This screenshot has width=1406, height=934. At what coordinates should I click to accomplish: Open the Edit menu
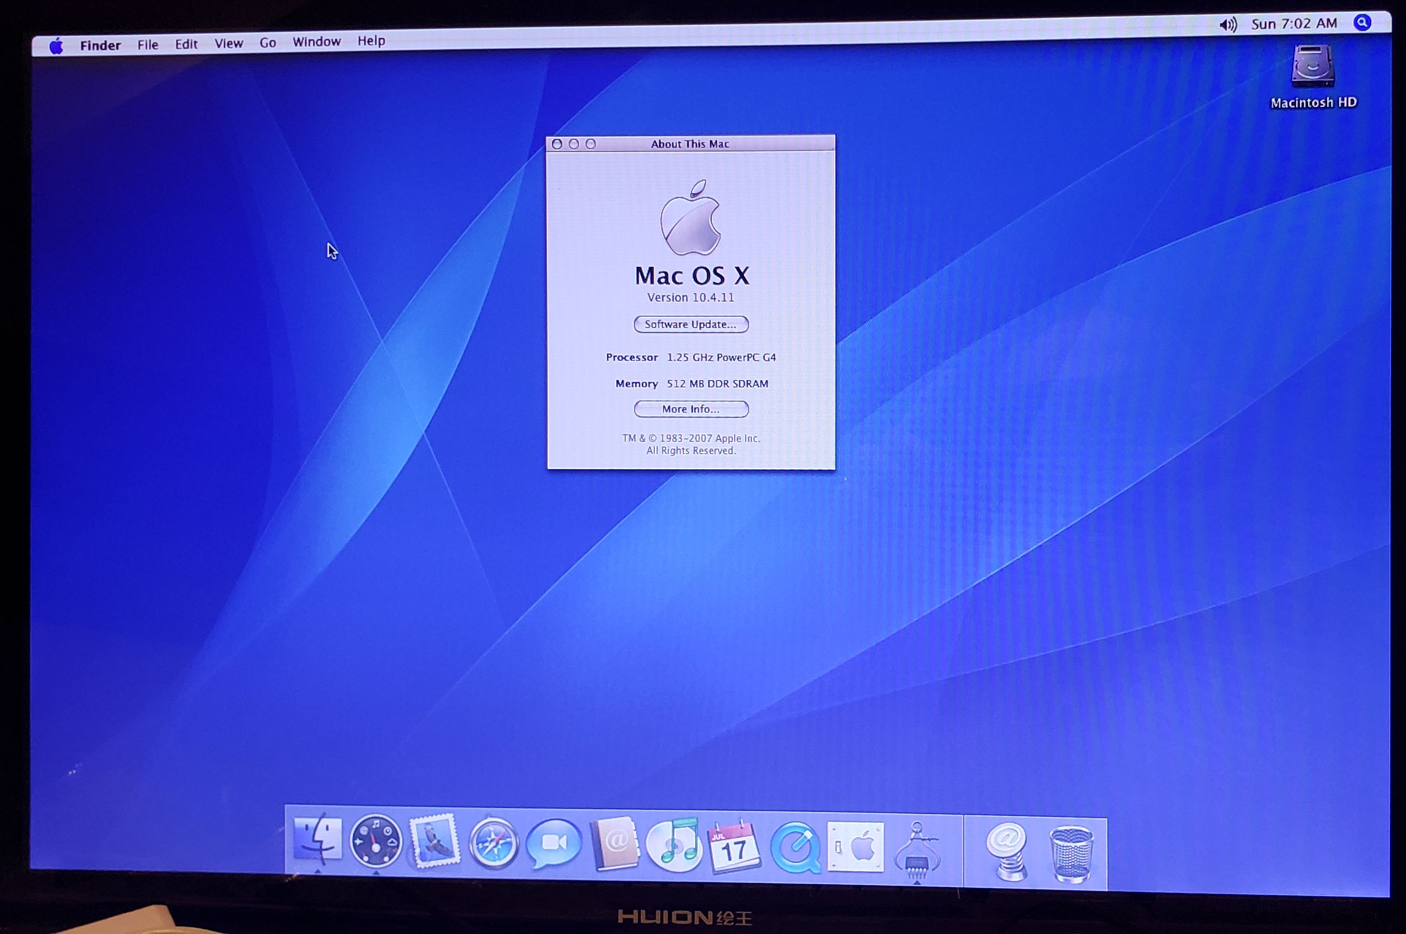click(186, 44)
